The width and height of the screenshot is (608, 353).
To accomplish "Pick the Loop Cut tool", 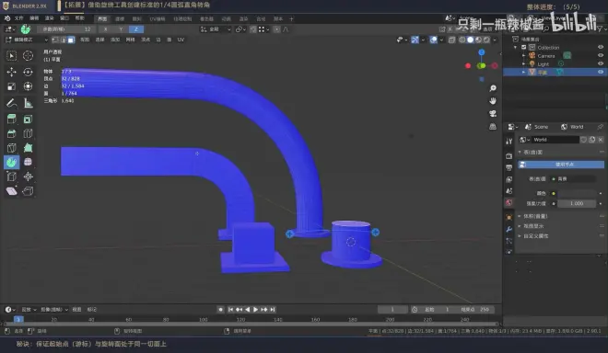I will coord(28,133).
